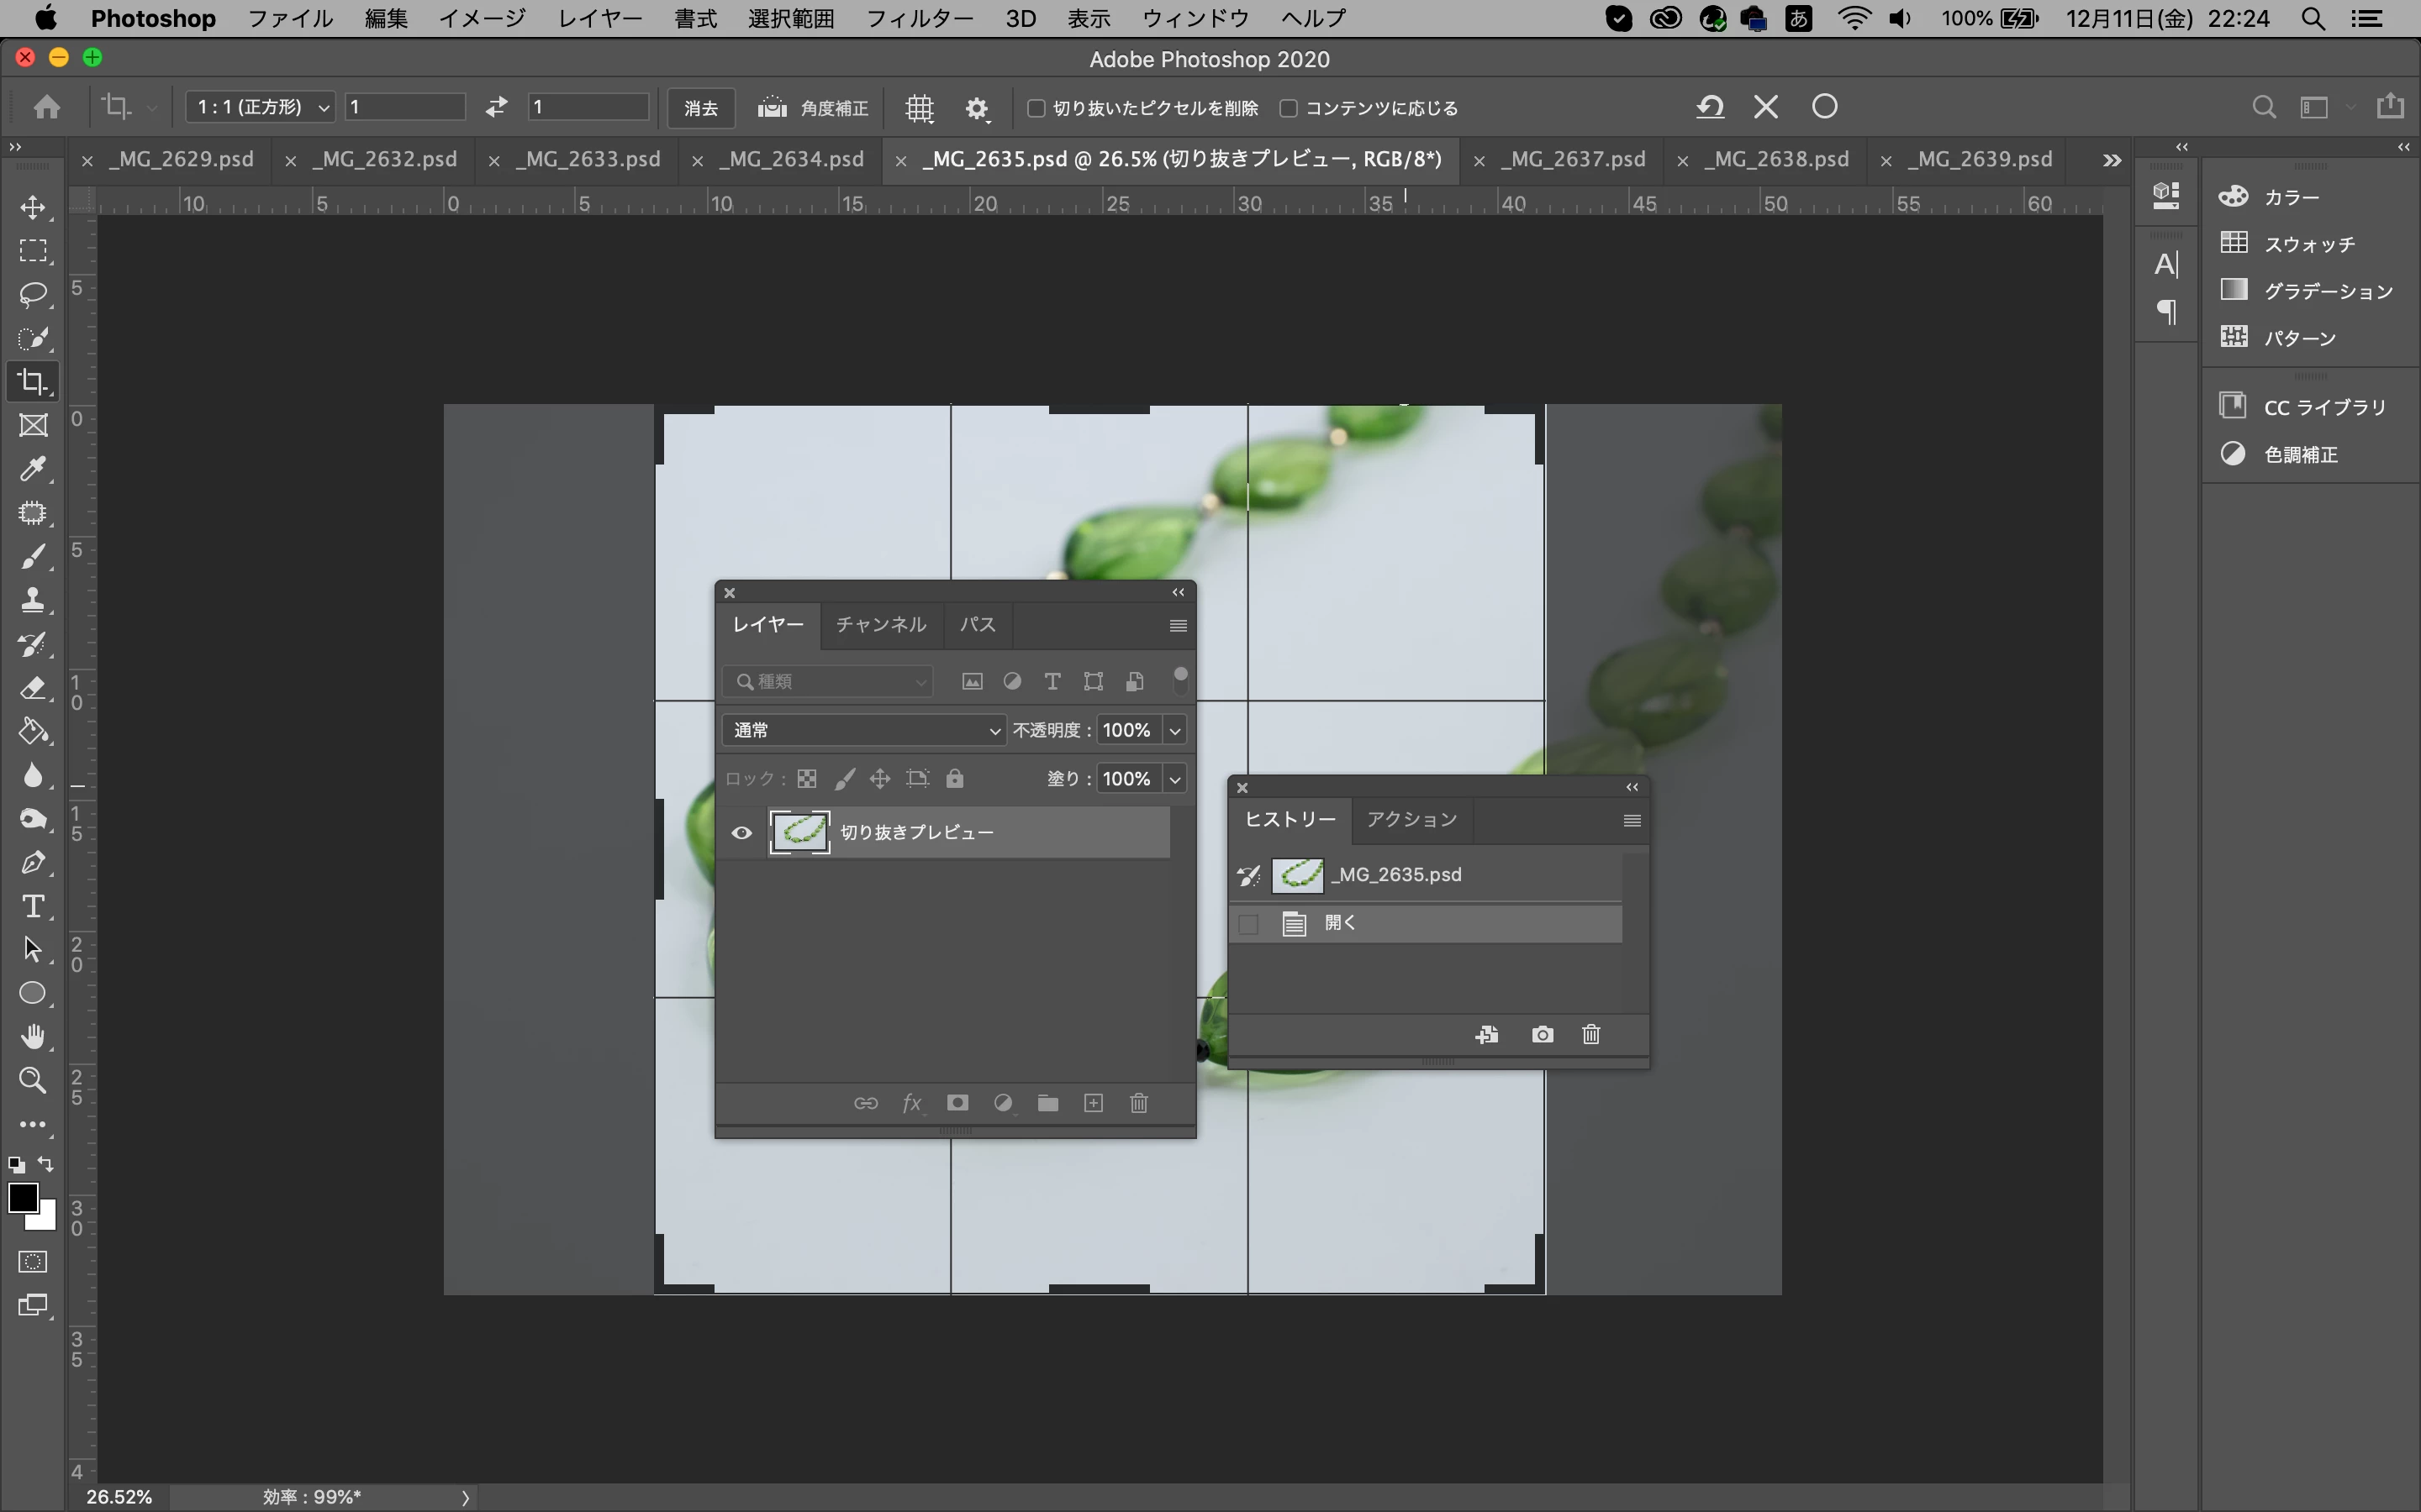Select the Move tool
Screen dimensions: 2421x1512
(33, 207)
